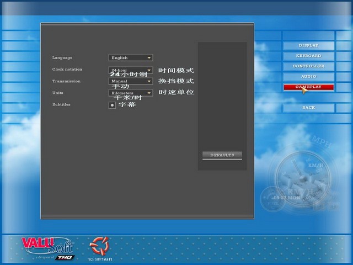
Task: Click the SCS Software logo icon
Action: click(x=100, y=246)
